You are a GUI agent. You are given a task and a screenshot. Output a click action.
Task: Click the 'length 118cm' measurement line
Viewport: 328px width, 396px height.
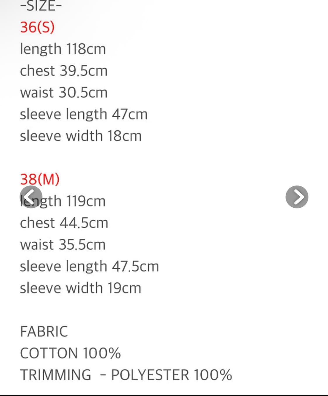[x=63, y=49]
